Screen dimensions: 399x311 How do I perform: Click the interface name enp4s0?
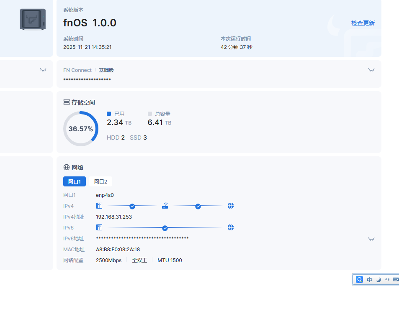coord(105,195)
